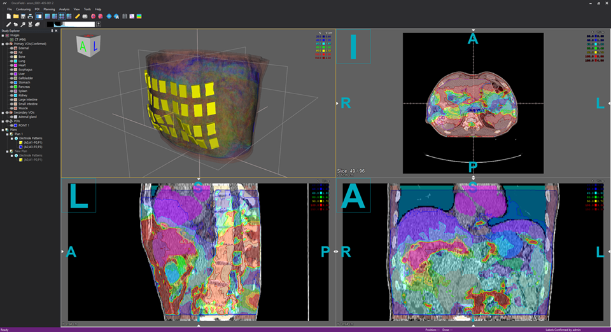Viewport: 611px width, 332px height.
Task: Select the CT (#96) image item
Action: point(20,39)
